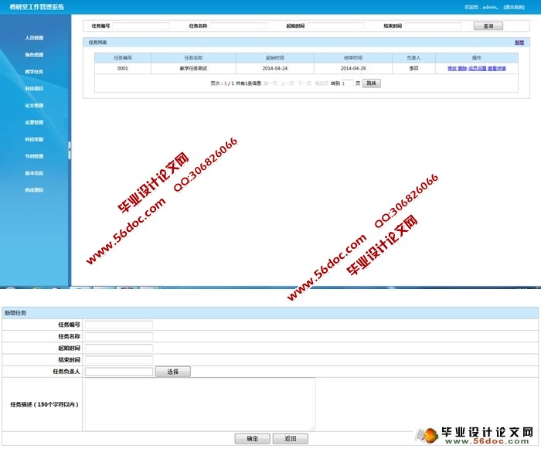
Task: Click 成员设置 link for task 0001
Action: [x=477, y=69]
